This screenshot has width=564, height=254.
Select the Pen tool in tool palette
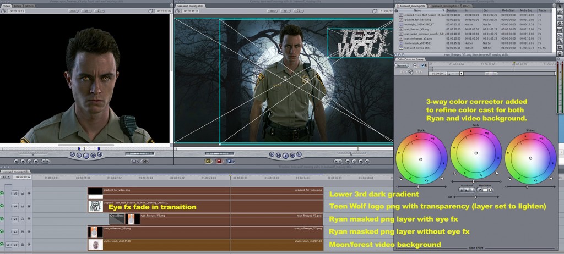(560, 54)
